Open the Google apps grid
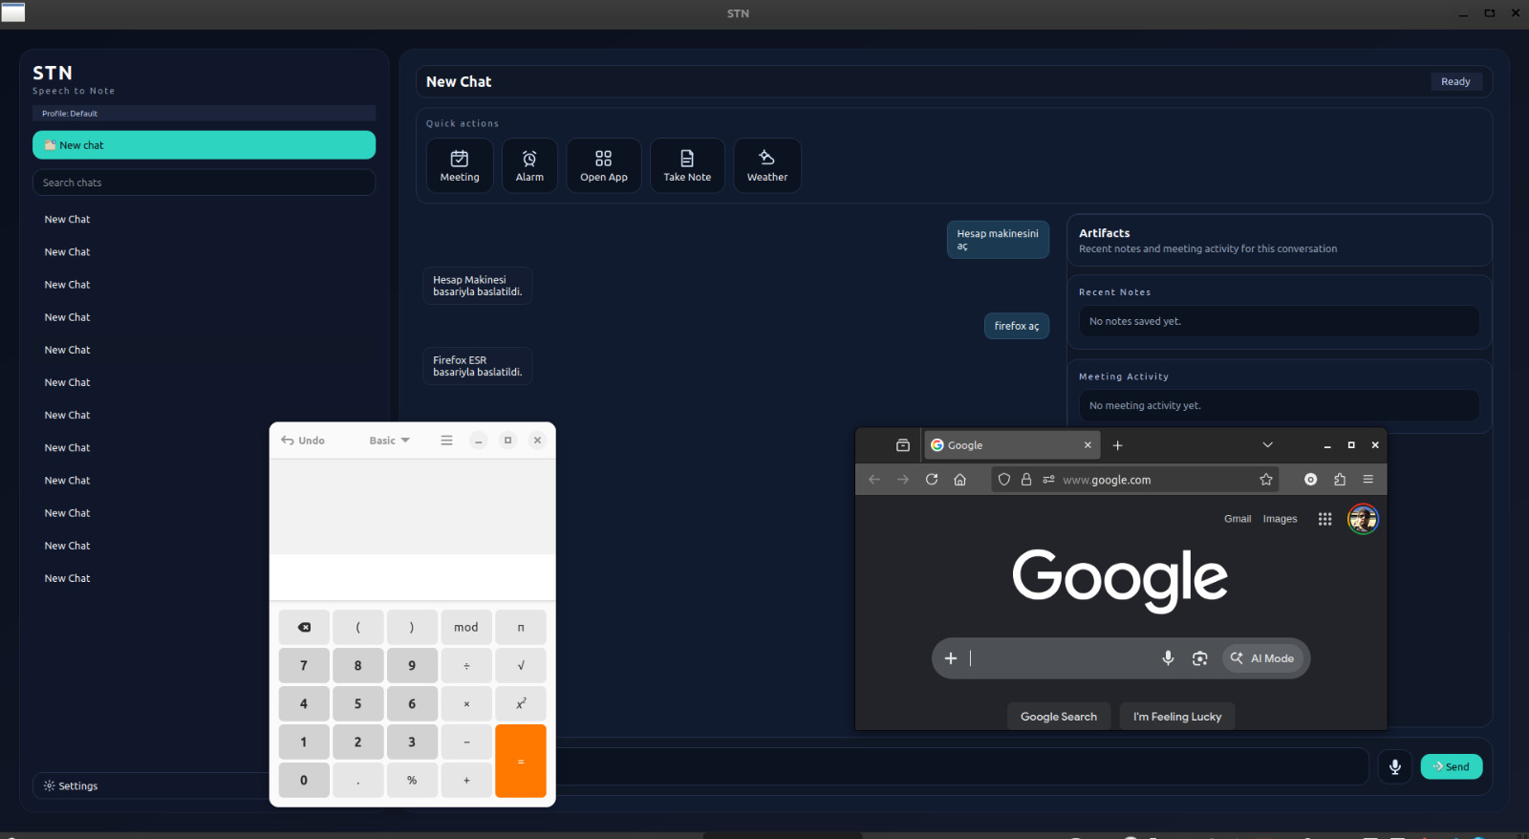Image resolution: width=1529 pixels, height=839 pixels. point(1324,519)
